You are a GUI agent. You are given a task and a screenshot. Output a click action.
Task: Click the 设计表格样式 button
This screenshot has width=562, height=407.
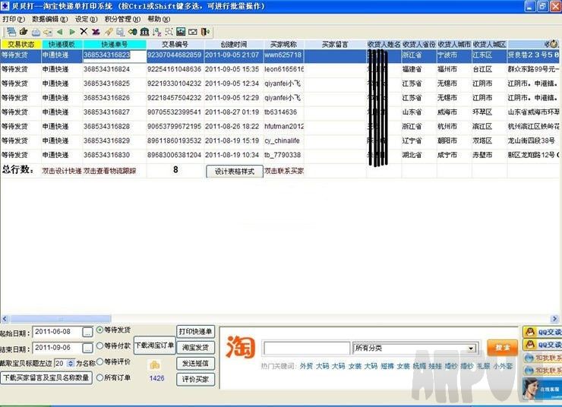click(235, 172)
